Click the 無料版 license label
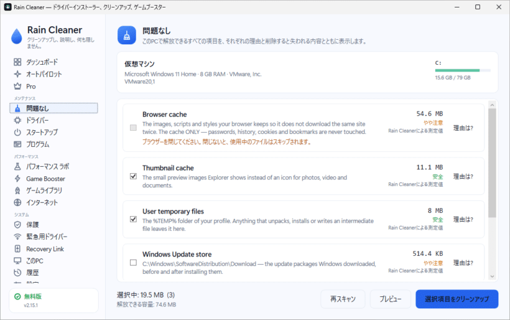Viewport: 510px width, 320px height. (x=33, y=296)
